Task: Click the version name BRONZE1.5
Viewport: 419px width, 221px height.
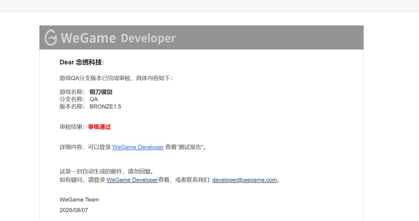Action: coord(105,106)
